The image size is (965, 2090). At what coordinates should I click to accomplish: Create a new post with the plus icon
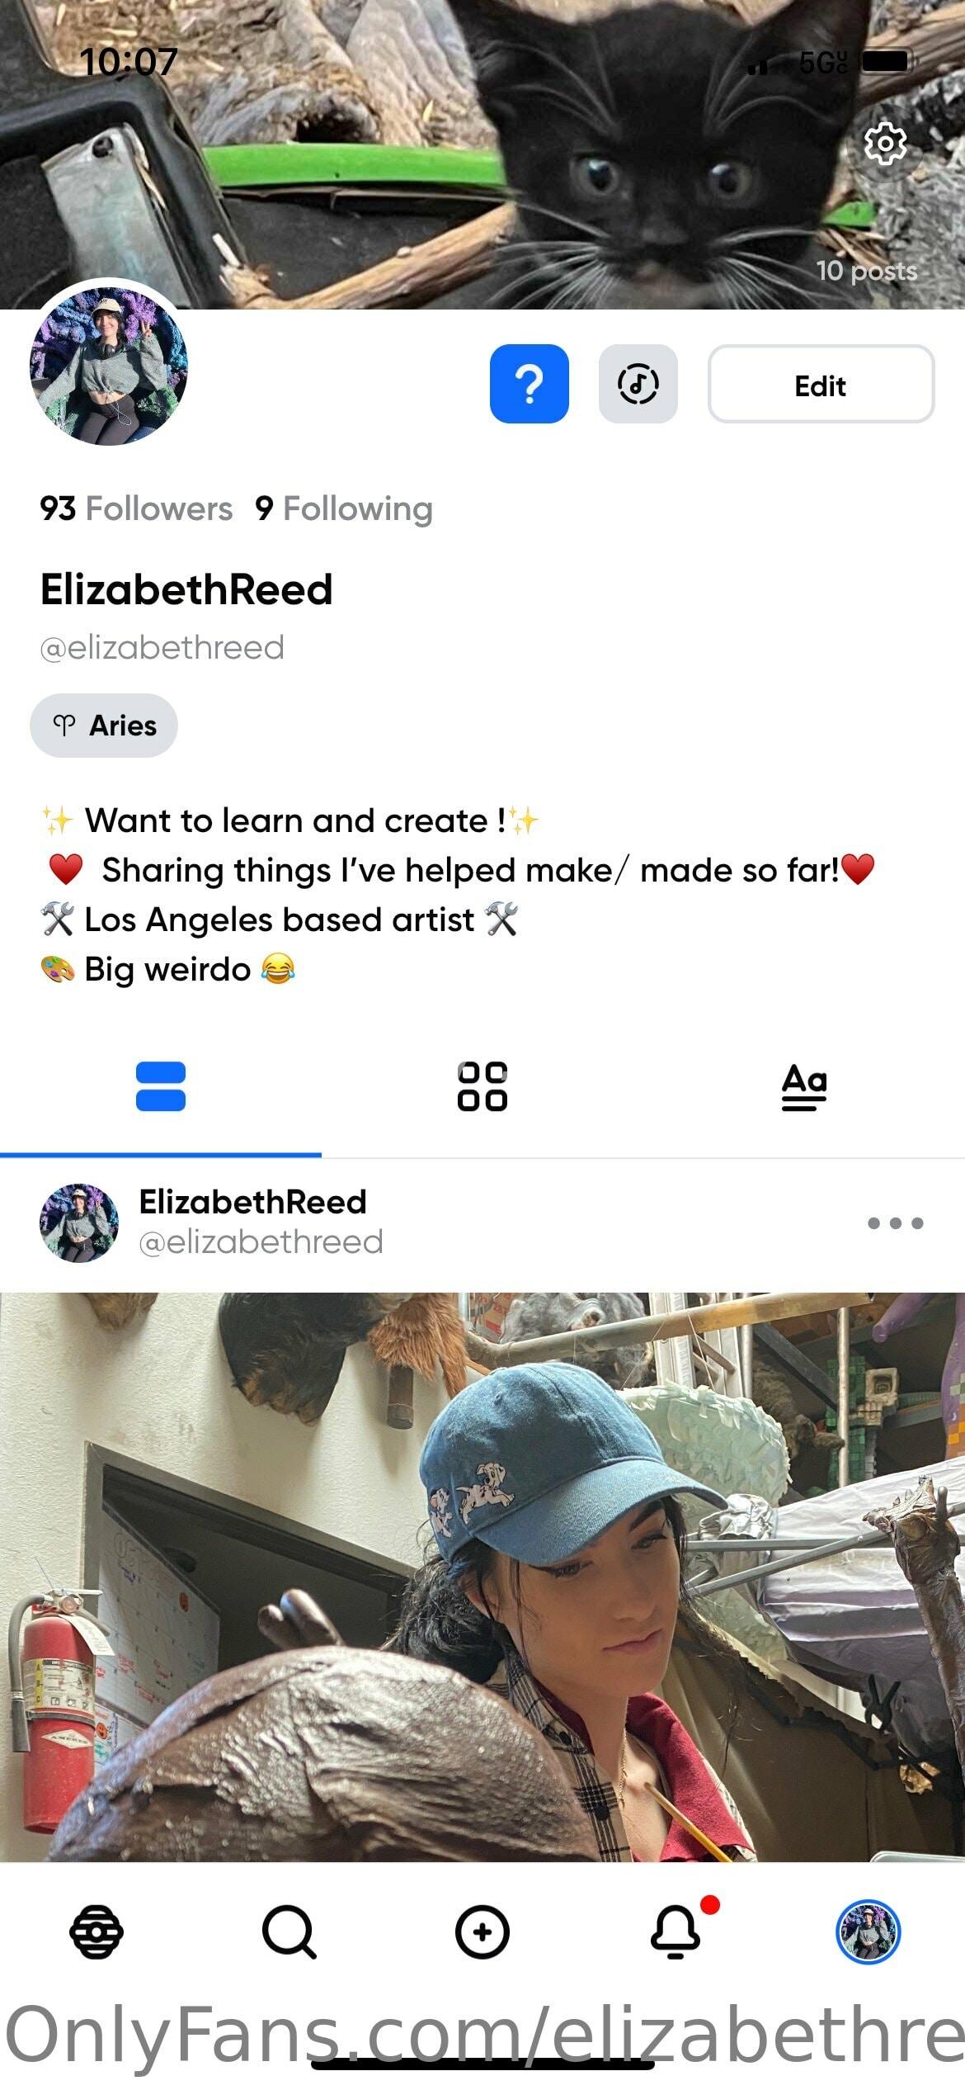coord(482,1932)
